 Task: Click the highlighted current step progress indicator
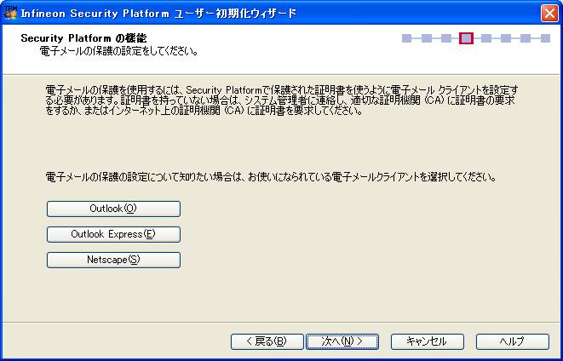(x=466, y=38)
